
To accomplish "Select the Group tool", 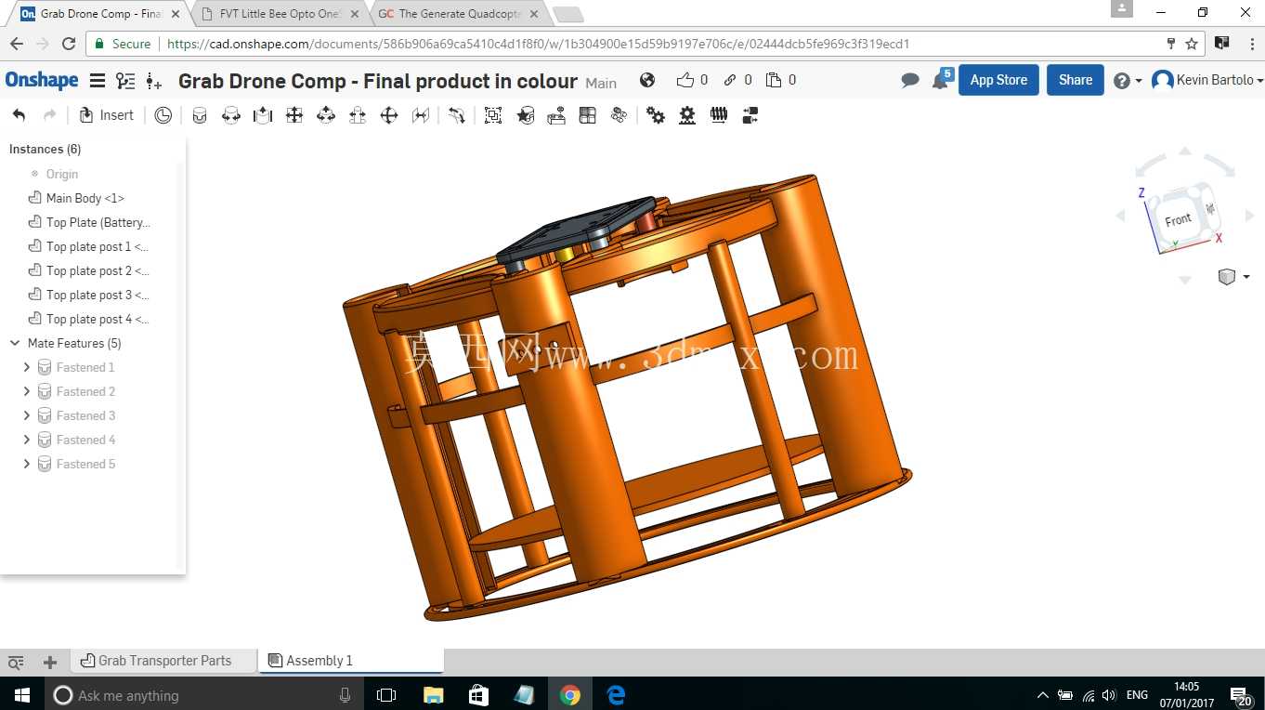I will click(493, 115).
